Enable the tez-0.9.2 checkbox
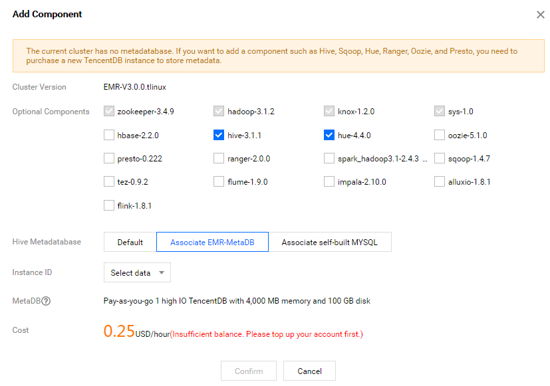This screenshot has width=550, height=386. point(109,182)
